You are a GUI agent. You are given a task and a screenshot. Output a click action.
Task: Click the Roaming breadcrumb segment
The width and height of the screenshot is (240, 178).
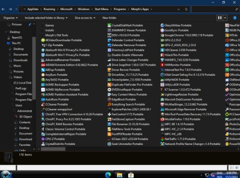point(49,9)
